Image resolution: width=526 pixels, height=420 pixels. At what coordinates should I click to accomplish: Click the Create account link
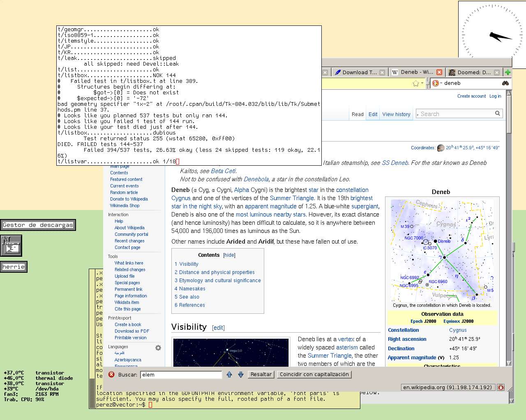(471, 96)
